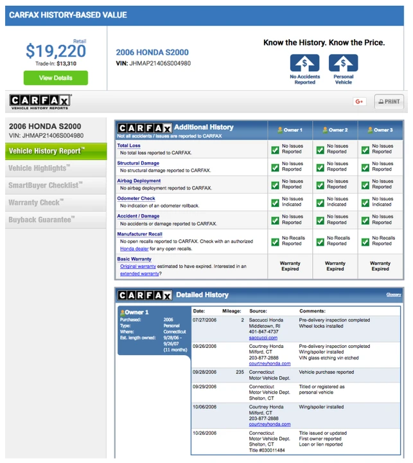Click Title #030011484 text
This screenshot has height=463, width=413.
point(267,451)
